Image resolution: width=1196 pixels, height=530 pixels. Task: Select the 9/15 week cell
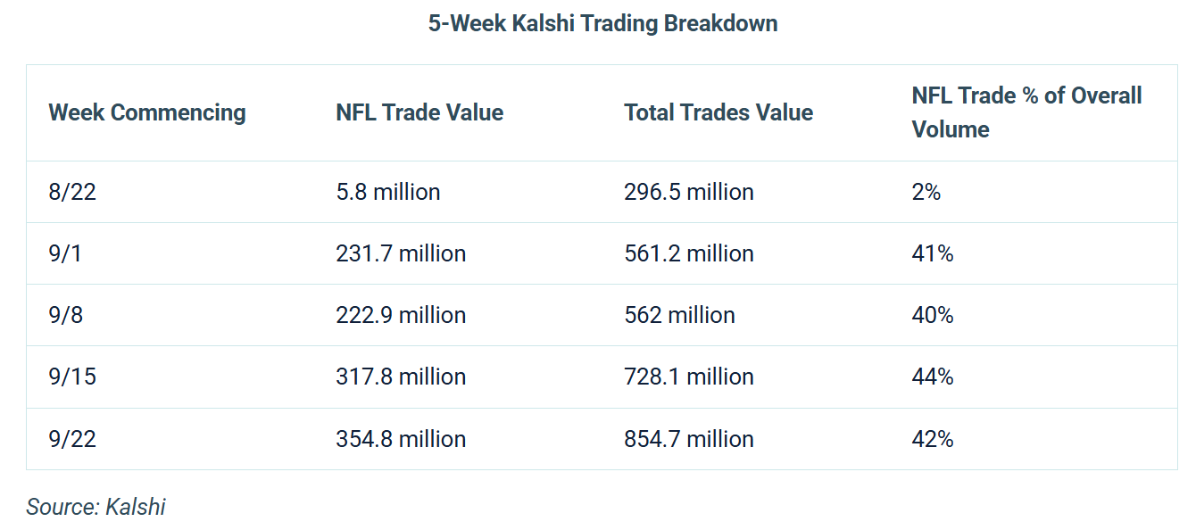72,377
